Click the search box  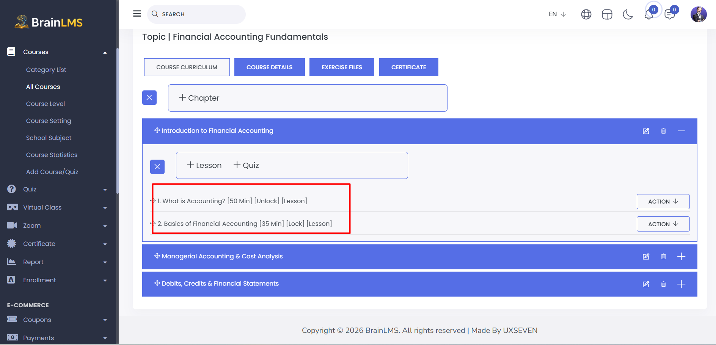[196, 14]
